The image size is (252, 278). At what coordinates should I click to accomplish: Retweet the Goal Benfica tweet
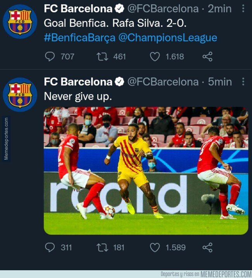pyautogui.click(x=102, y=57)
